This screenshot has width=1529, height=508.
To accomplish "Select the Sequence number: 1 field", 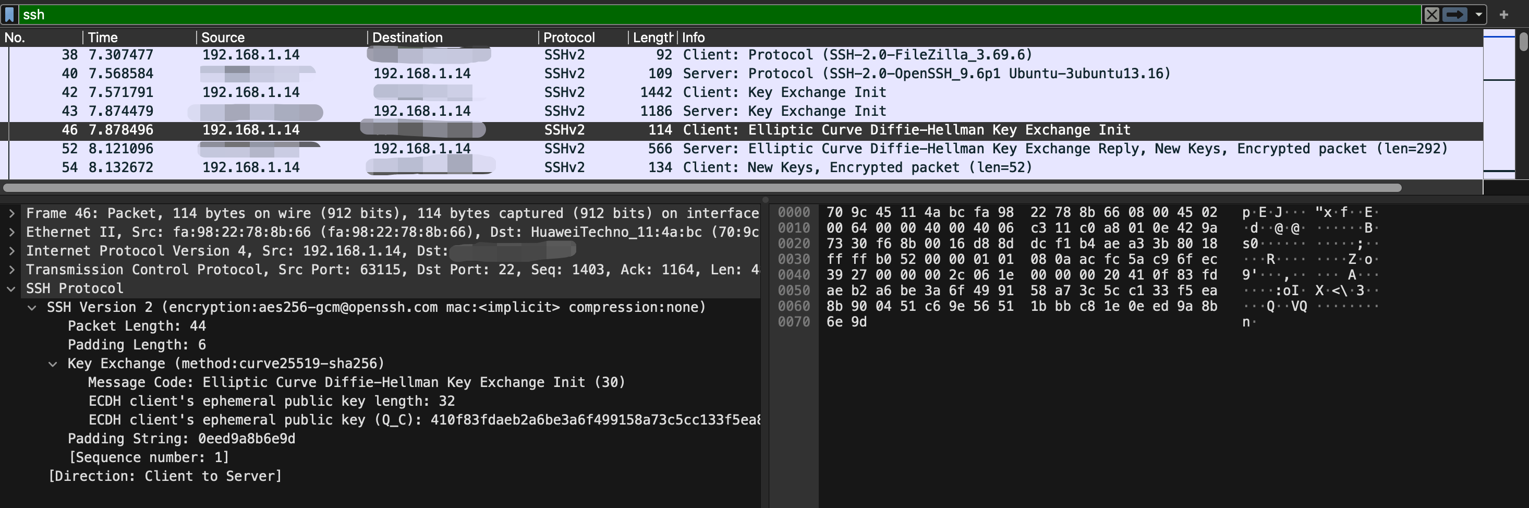I will 149,457.
